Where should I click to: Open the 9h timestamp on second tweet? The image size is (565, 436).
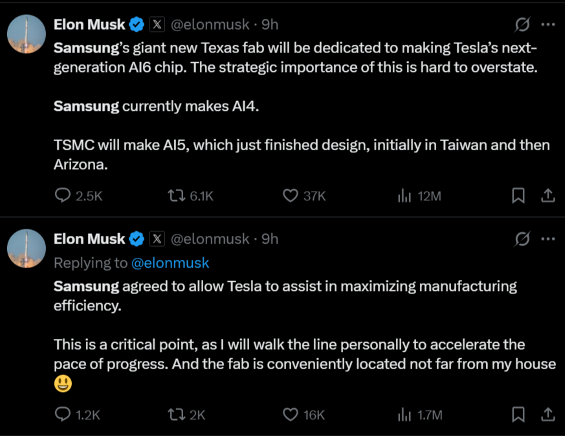pyautogui.click(x=270, y=239)
